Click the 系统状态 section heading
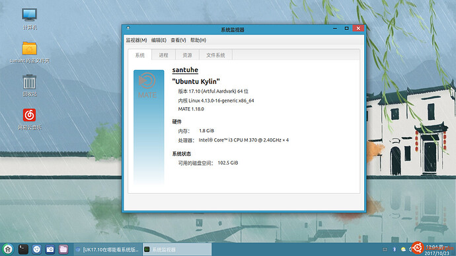This screenshot has height=256, width=456. coord(182,153)
